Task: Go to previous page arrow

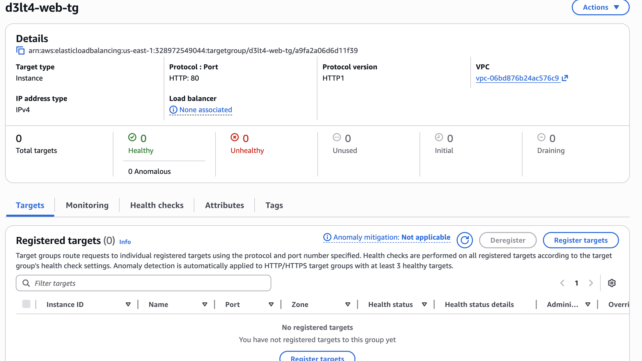Action: pyautogui.click(x=562, y=283)
